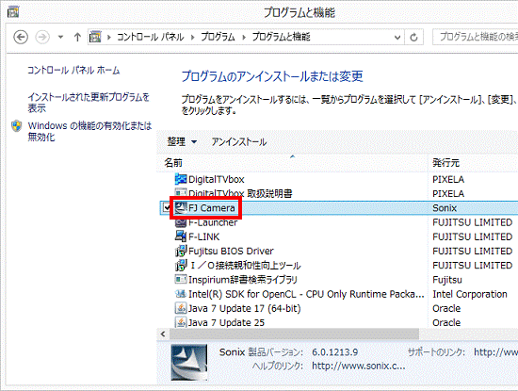Open the help link http://www.sonix.c...
This screenshot has height=391, width=518.
[359, 366]
